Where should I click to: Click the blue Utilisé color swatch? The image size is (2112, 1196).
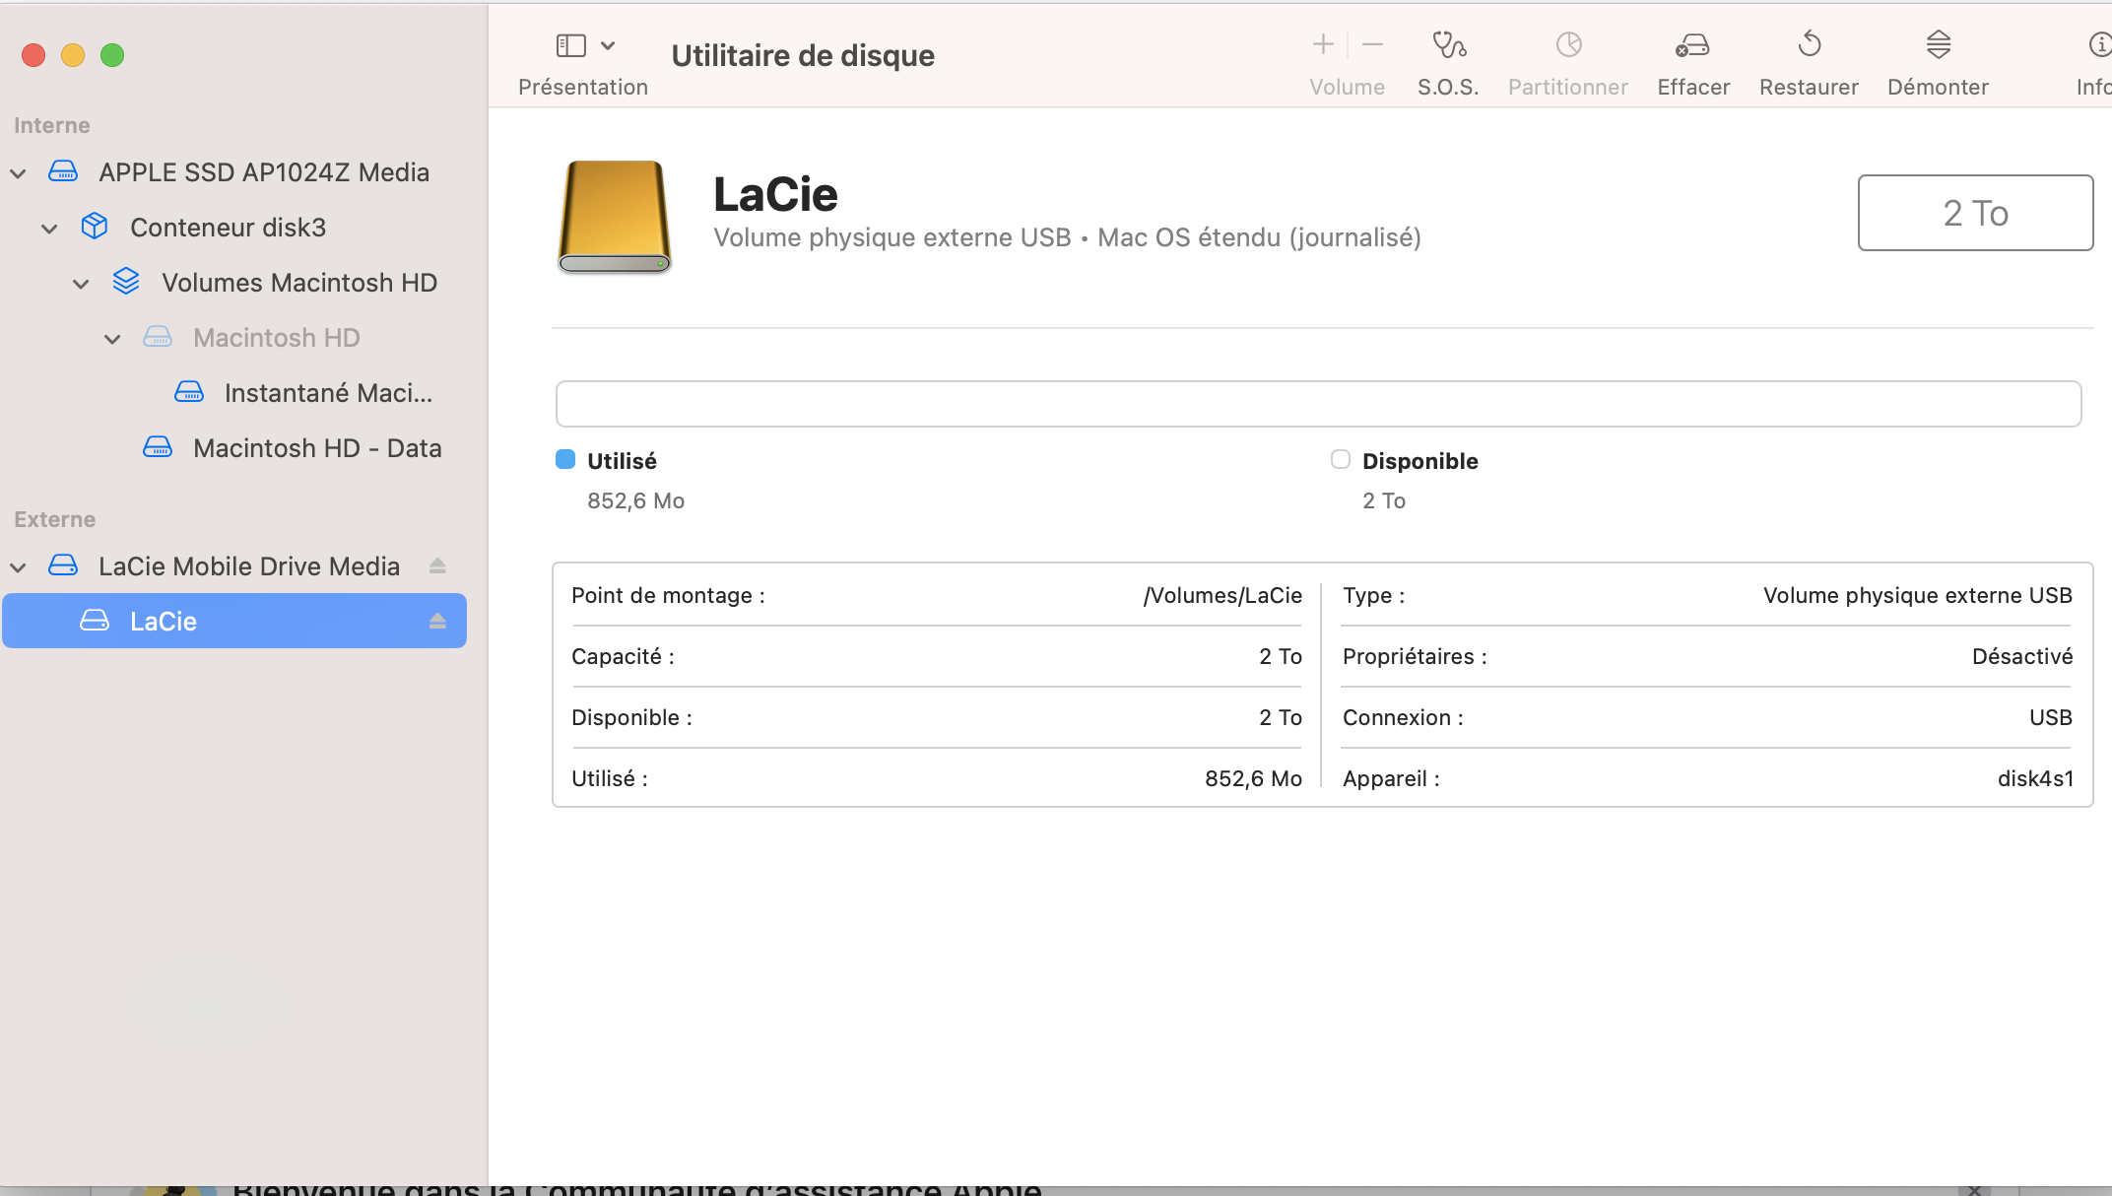pos(565,460)
